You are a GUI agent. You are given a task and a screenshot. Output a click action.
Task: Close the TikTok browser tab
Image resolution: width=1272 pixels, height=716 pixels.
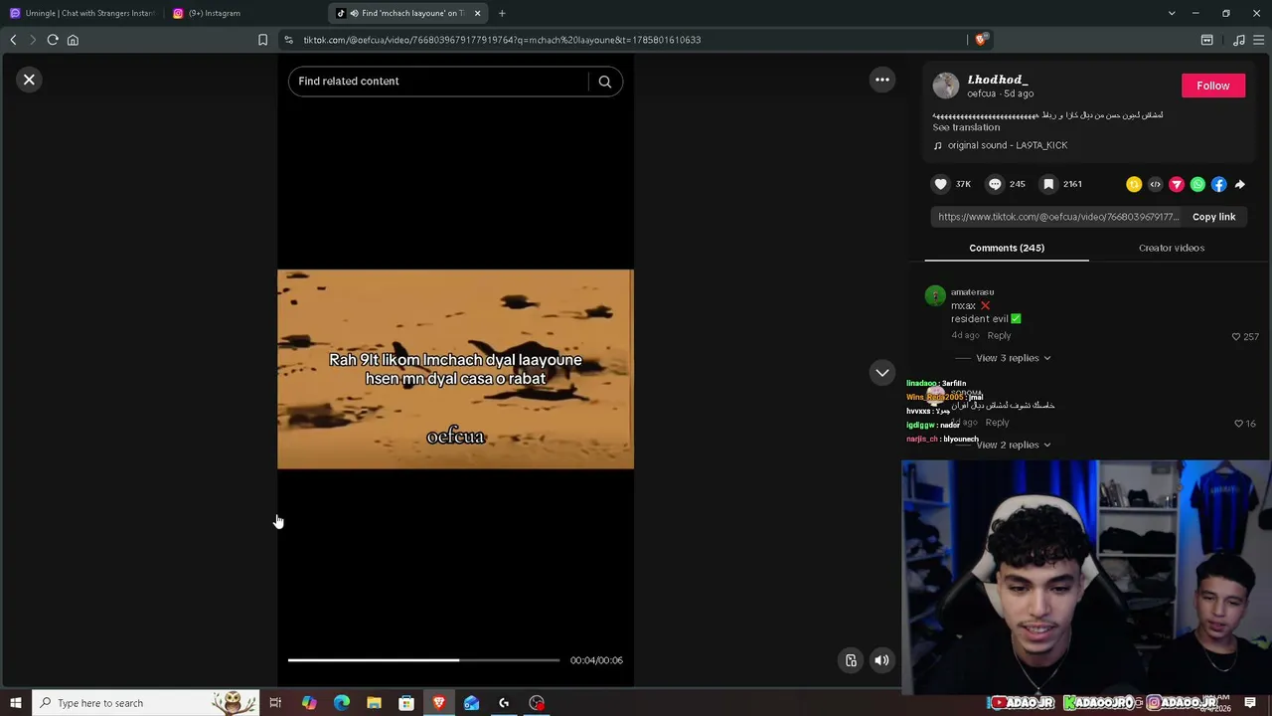pos(477,13)
